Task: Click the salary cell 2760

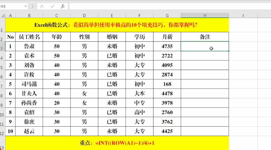Action: click(x=167, y=112)
